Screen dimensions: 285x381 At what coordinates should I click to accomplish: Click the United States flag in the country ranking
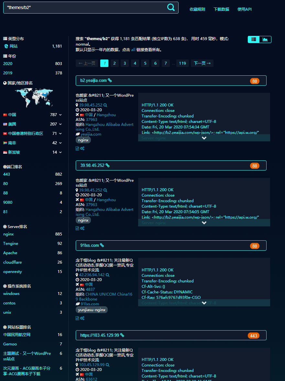pyautogui.click(x=5, y=124)
